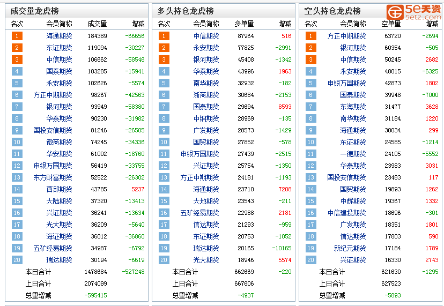
Task: Click 国投安信期货 in the 成交量龙虎榜 table
Action: coord(53,130)
